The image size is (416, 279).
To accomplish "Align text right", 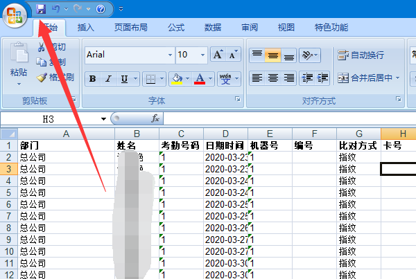I will [288, 78].
